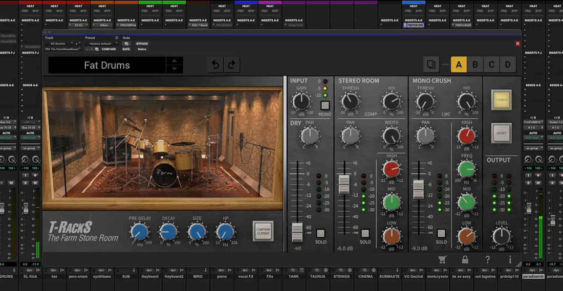
Task: Click the MONO CRUSH THRESH knob
Action: click(x=425, y=101)
